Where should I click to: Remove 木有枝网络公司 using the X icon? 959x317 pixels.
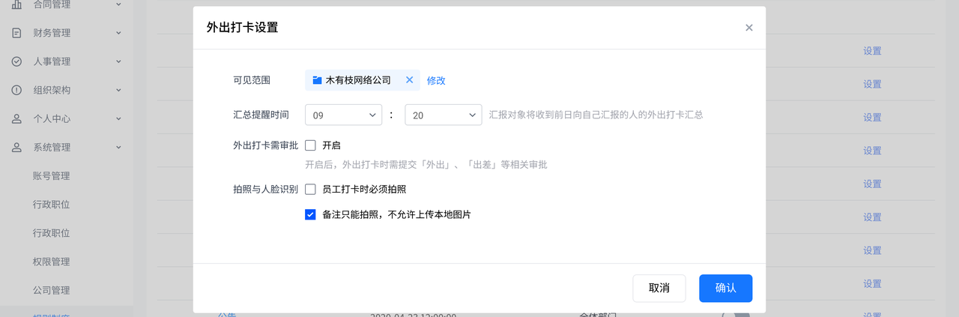pos(409,80)
